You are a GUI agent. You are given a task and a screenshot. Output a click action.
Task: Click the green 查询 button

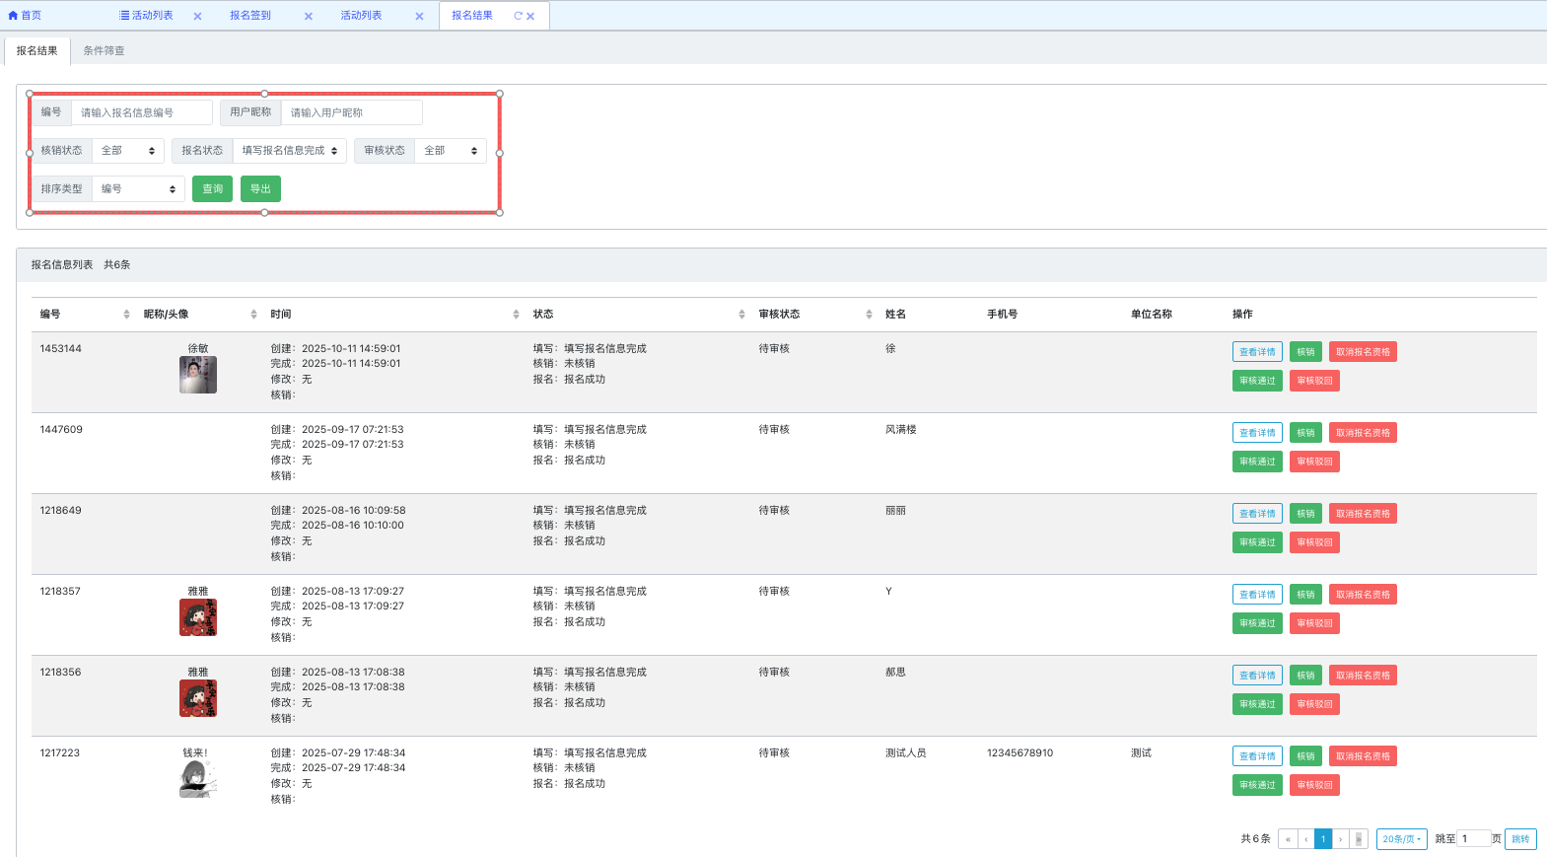click(x=212, y=189)
